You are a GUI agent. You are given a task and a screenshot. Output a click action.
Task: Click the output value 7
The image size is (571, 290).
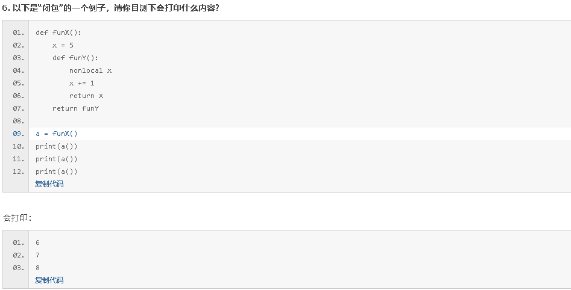click(x=37, y=255)
